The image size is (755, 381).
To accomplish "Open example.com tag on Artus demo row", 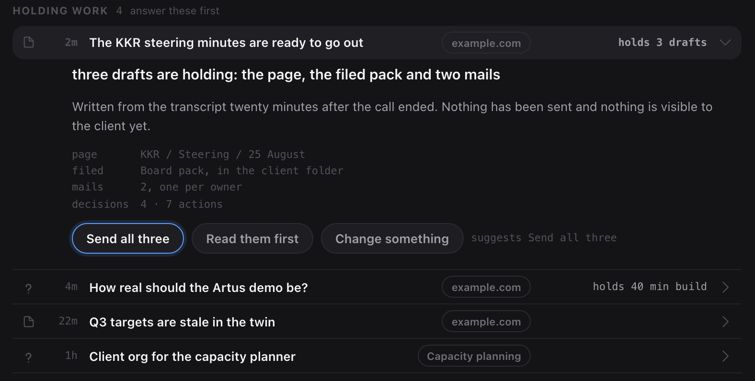I will [486, 287].
